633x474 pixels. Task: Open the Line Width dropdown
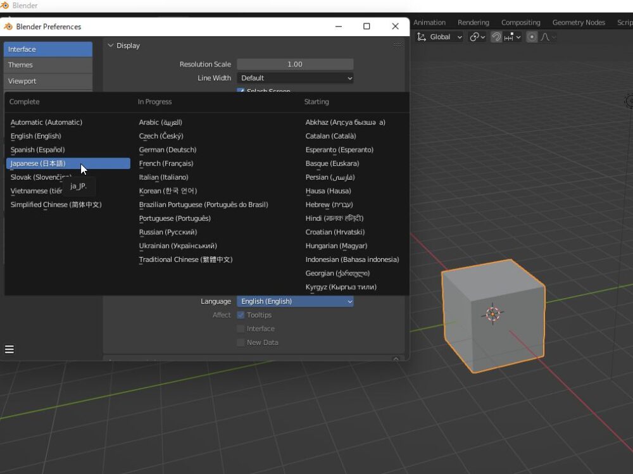pyautogui.click(x=295, y=78)
